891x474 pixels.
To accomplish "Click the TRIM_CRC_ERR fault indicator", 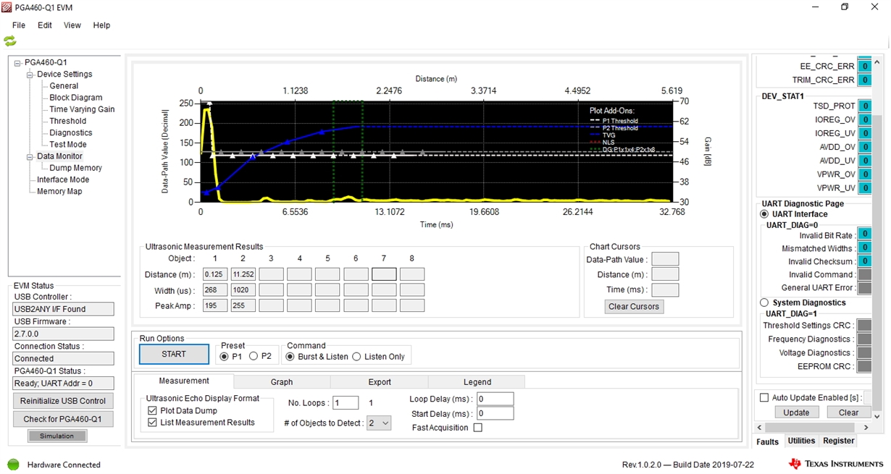I will [x=864, y=80].
